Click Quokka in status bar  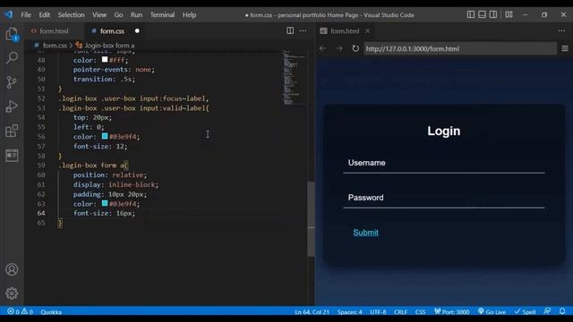[51, 312]
